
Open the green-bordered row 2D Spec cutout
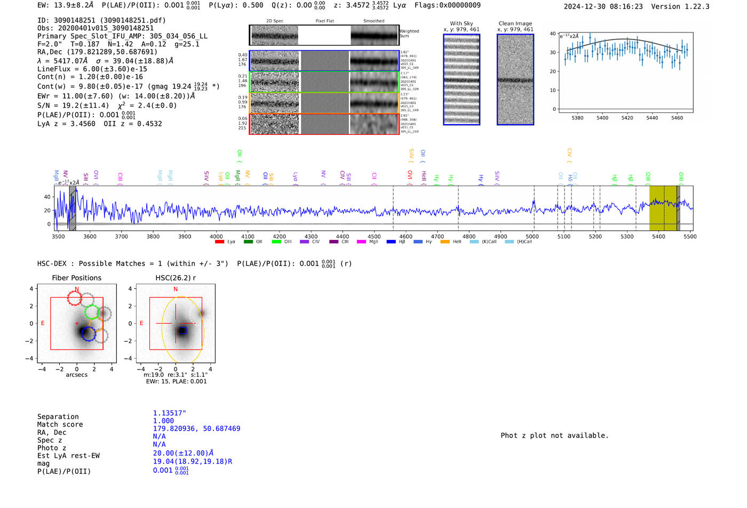click(x=275, y=82)
